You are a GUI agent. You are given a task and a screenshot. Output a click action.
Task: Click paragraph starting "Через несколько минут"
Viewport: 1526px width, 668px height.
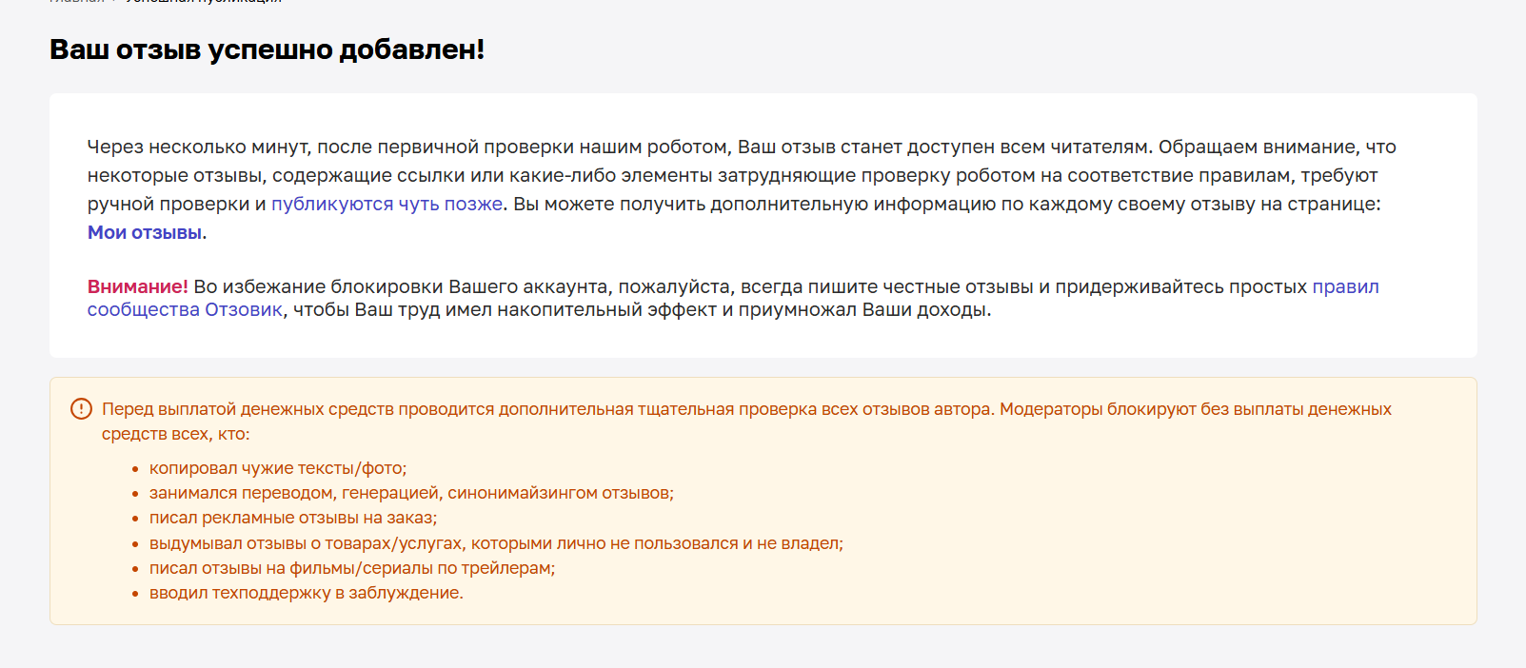[x=734, y=189]
